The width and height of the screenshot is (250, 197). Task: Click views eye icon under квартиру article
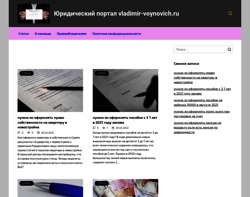(29, 133)
